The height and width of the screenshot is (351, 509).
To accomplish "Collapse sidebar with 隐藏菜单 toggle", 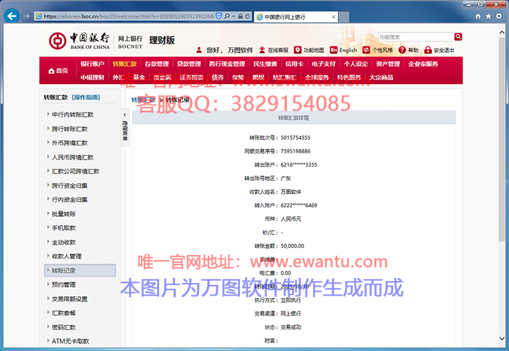I will [x=125, y=128].
